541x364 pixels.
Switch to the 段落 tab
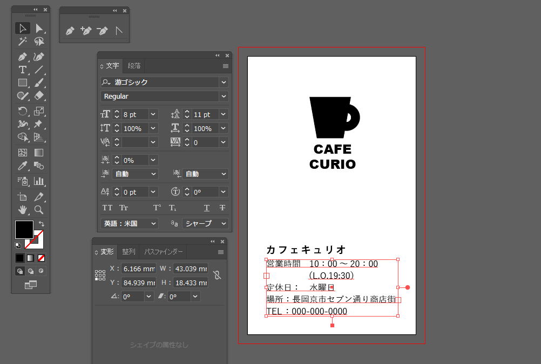click(134, 66)
